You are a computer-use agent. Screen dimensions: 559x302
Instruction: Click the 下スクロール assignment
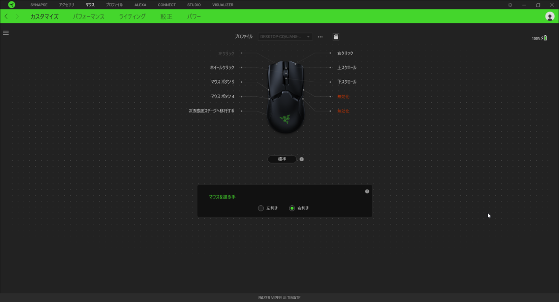(347, 82)
